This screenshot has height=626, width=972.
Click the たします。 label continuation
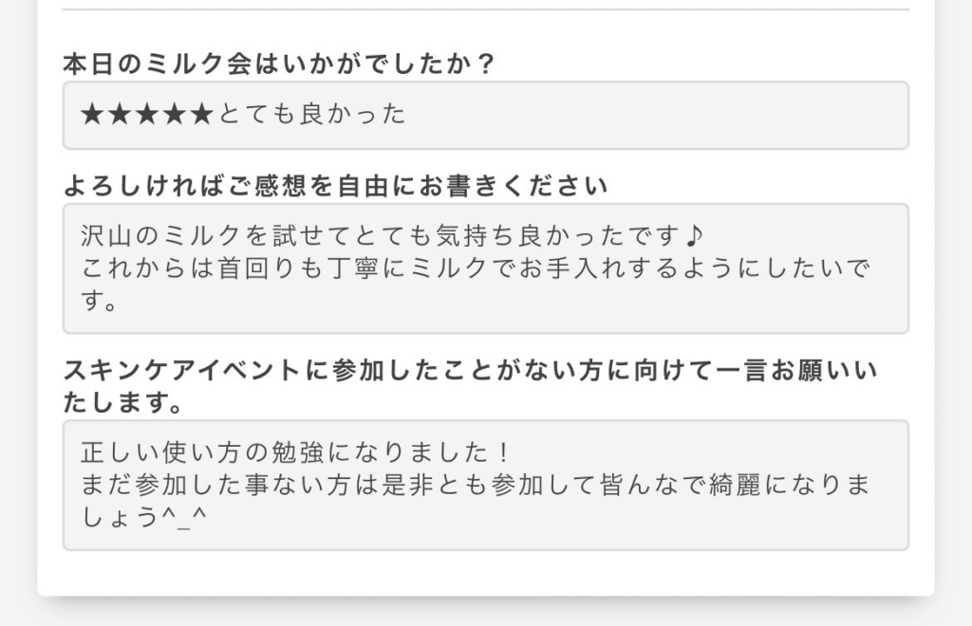(x=123, y=402)
